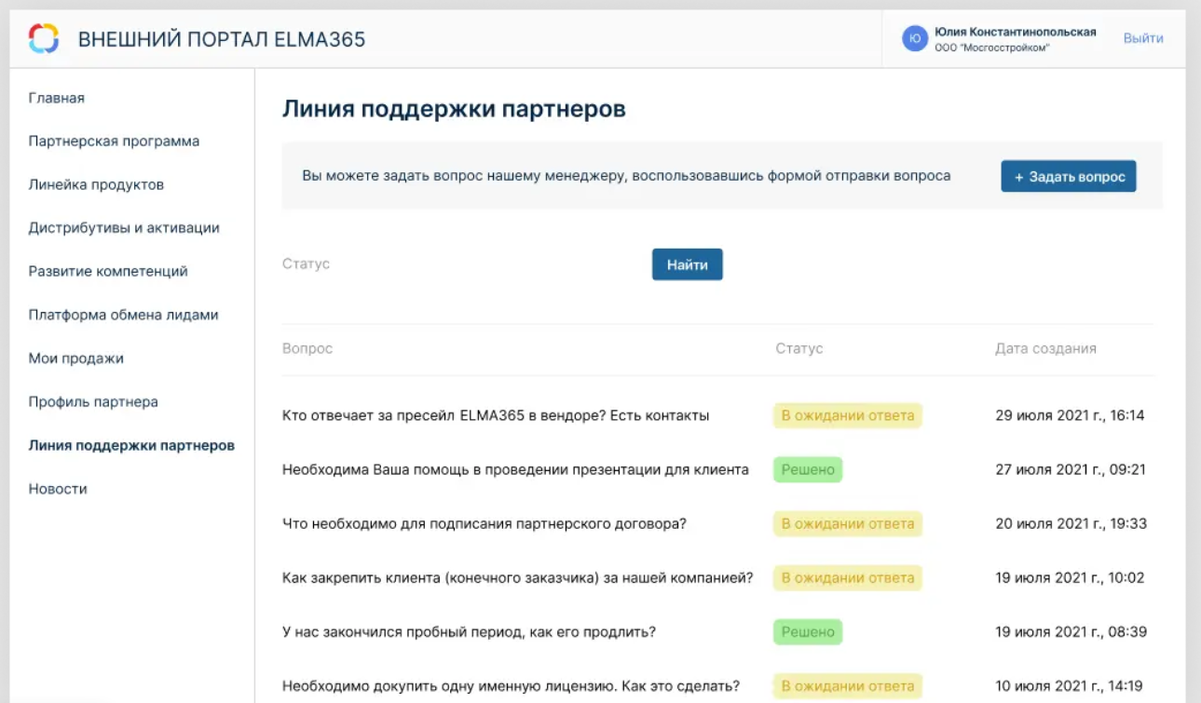Viewport: 1201px width, 703px height.
Task: Click the Статус column header in table
Action: coord(799,348)
